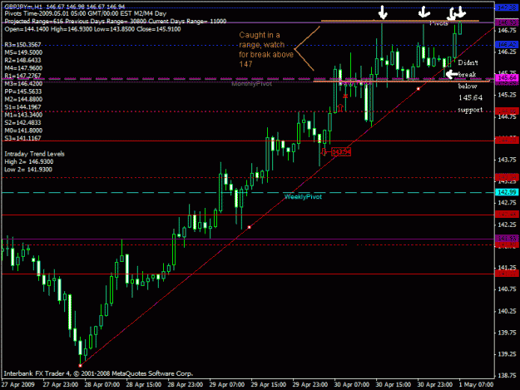520x390 pixels.
Task: Click the WeeklyPivot line label
Action: pos(303,197)
